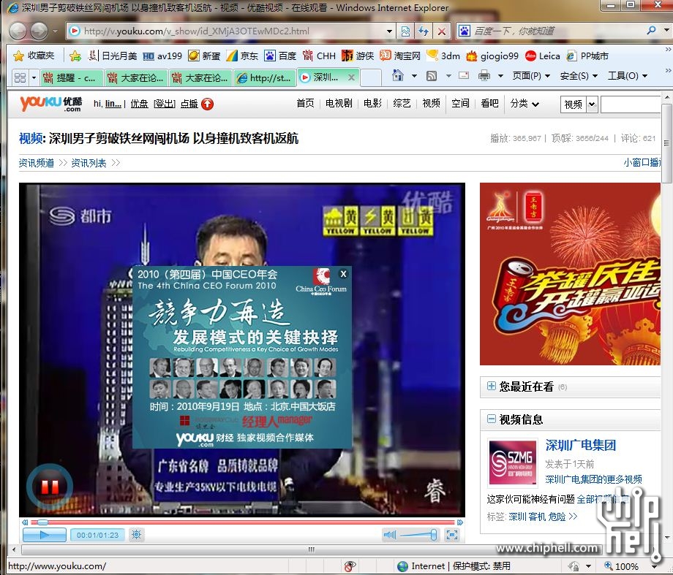Enter fullscreen with the player fullscreen icon
Screen dimensions: 673x575
coord(452,535)
